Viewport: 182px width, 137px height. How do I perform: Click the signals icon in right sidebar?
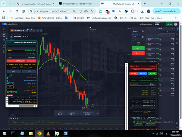point(177,34)
